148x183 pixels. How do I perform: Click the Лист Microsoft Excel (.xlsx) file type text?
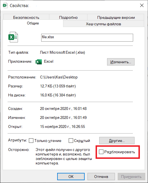(x=62, y=52)
